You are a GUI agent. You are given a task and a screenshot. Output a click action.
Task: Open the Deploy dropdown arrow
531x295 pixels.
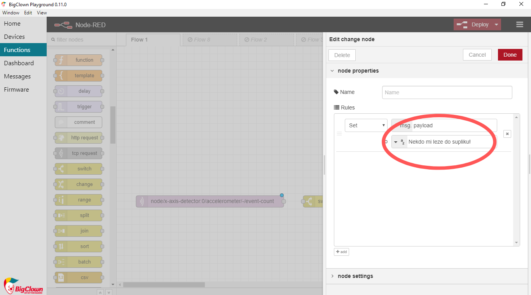tap(496, 24)
